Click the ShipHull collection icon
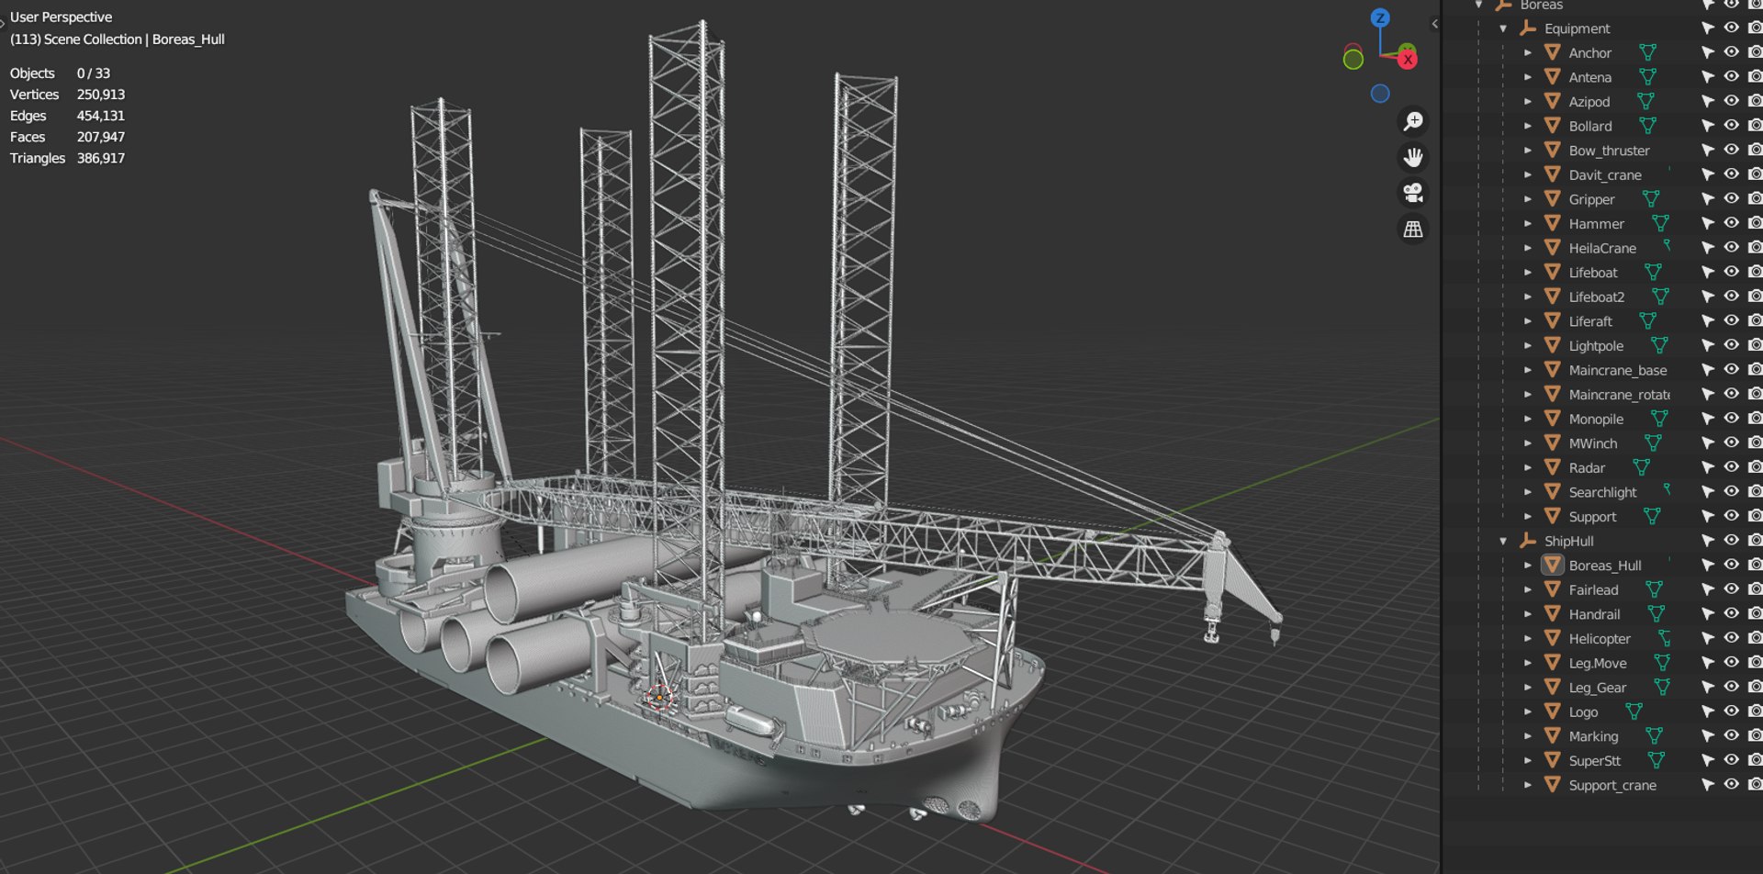Viewport: 1763px width, 874px height. (x=1528, y=541)
